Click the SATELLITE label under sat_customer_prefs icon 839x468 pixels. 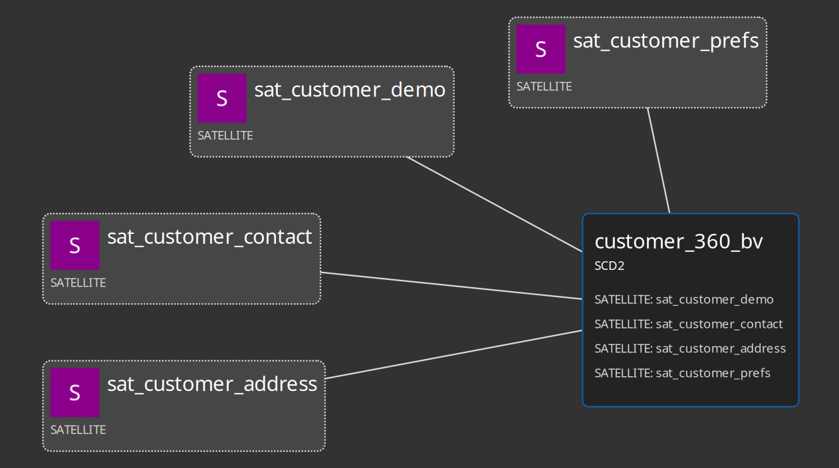click(x=544, y=86)
